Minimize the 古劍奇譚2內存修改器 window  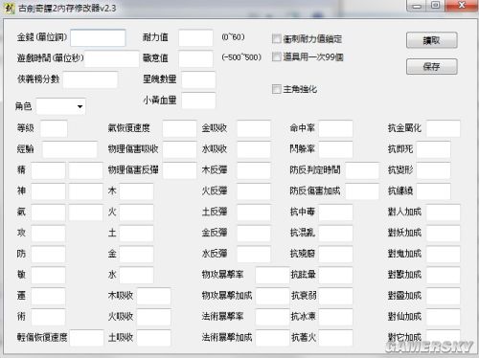coord(417,6)
